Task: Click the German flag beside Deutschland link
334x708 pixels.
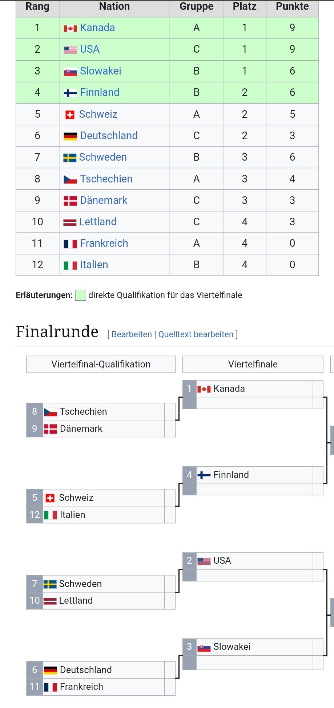Action: (70, 136)
